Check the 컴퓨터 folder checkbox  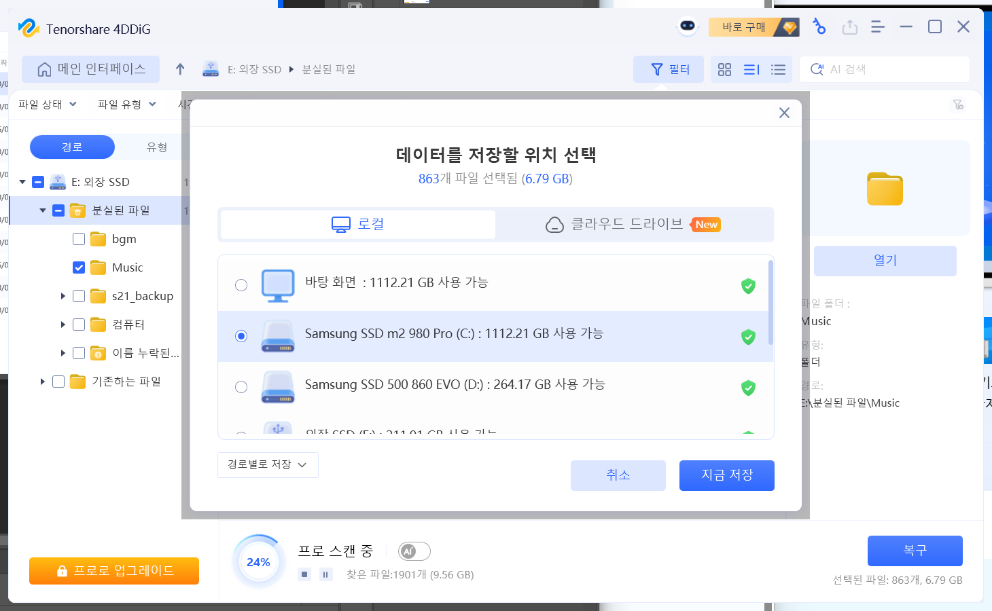point(79,325)
